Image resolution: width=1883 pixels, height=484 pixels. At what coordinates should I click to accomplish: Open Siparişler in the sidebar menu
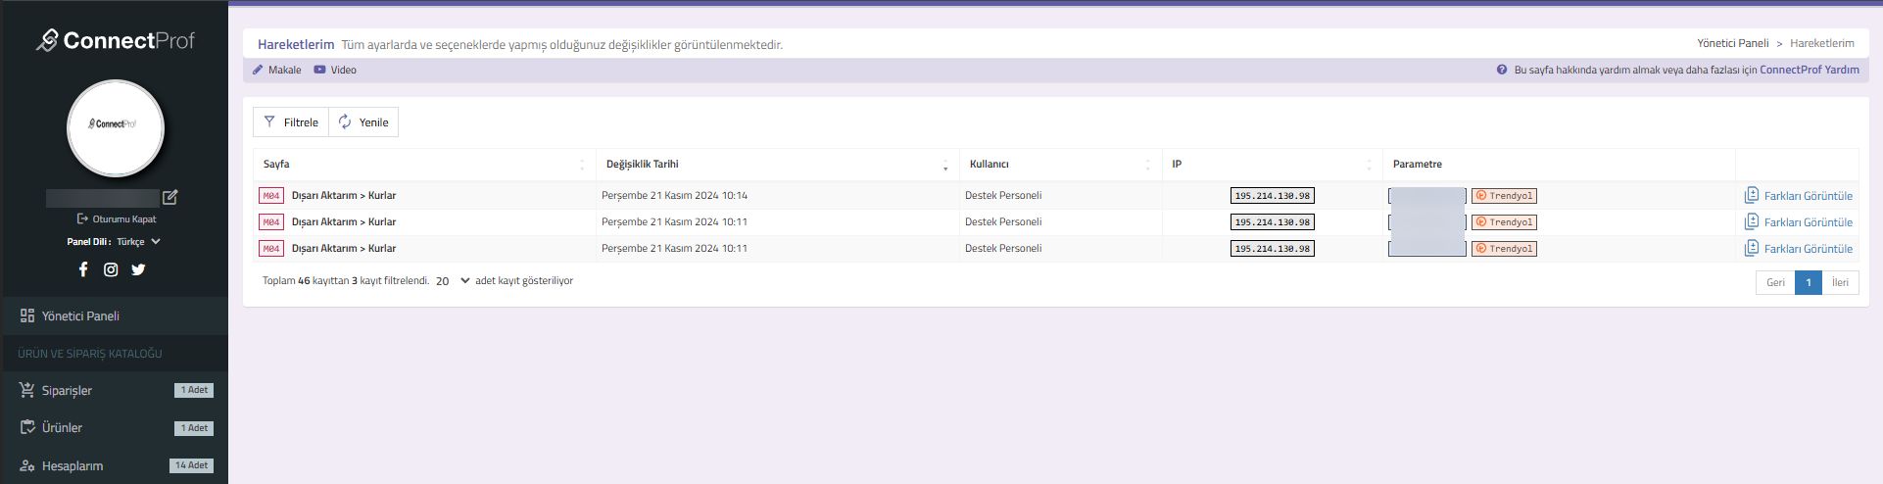(67, 390)
